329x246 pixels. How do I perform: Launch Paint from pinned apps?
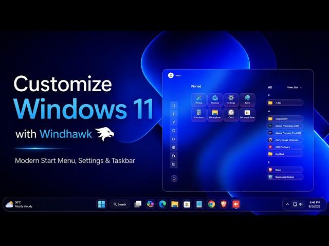247,99
